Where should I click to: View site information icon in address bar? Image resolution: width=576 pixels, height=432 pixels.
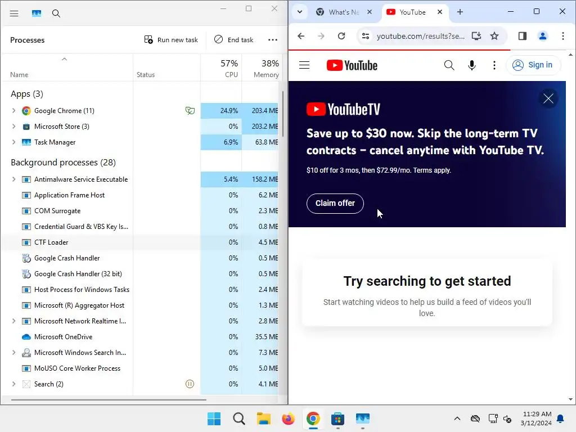pos(366,36)
